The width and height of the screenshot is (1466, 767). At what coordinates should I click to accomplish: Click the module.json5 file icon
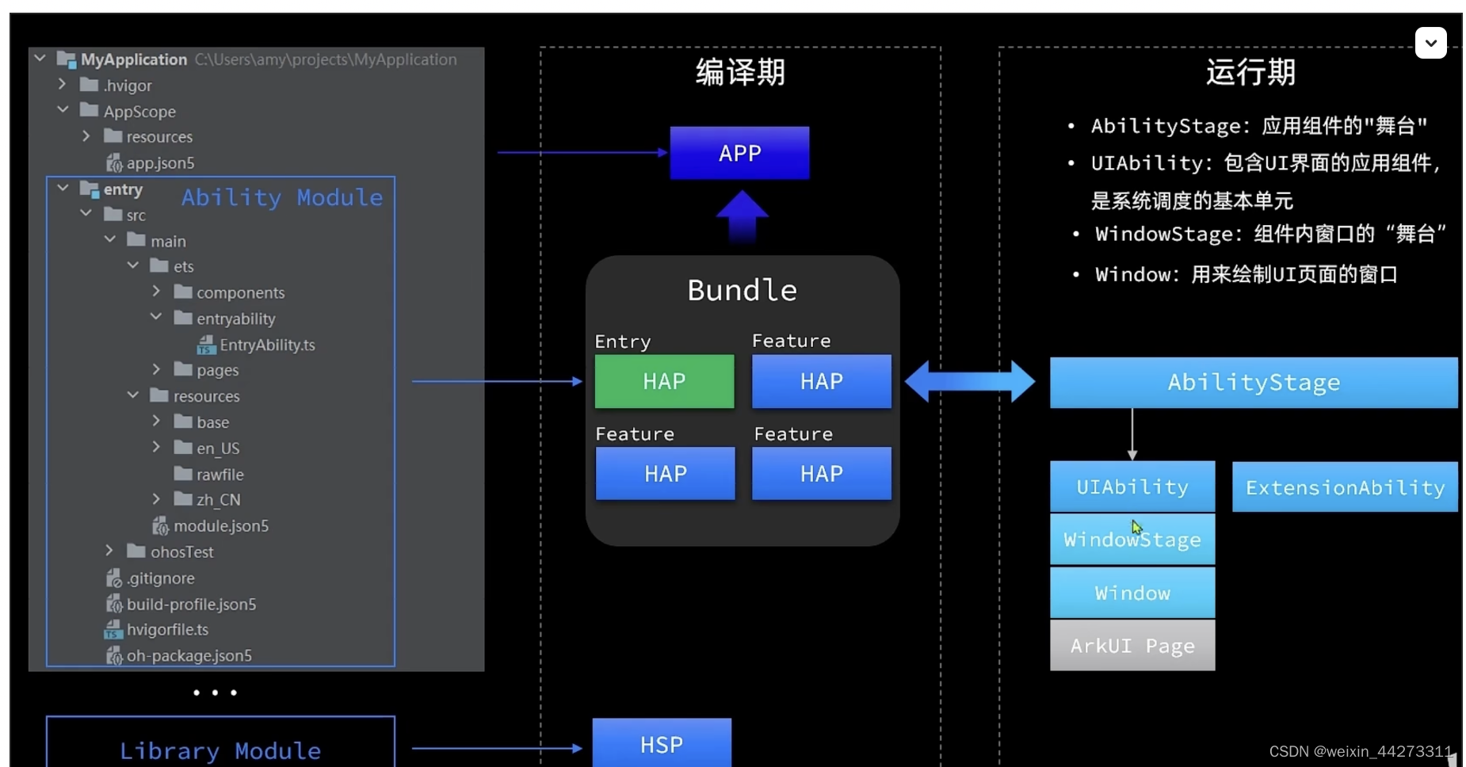coord(161,525)
